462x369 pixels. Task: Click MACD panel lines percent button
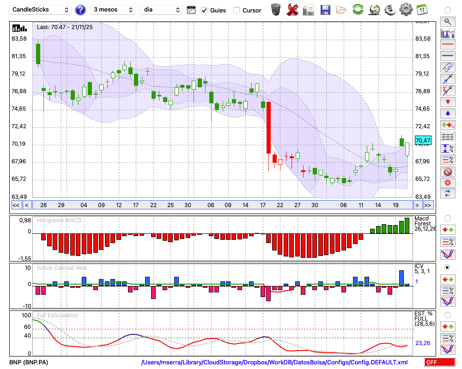coord(448,242)
